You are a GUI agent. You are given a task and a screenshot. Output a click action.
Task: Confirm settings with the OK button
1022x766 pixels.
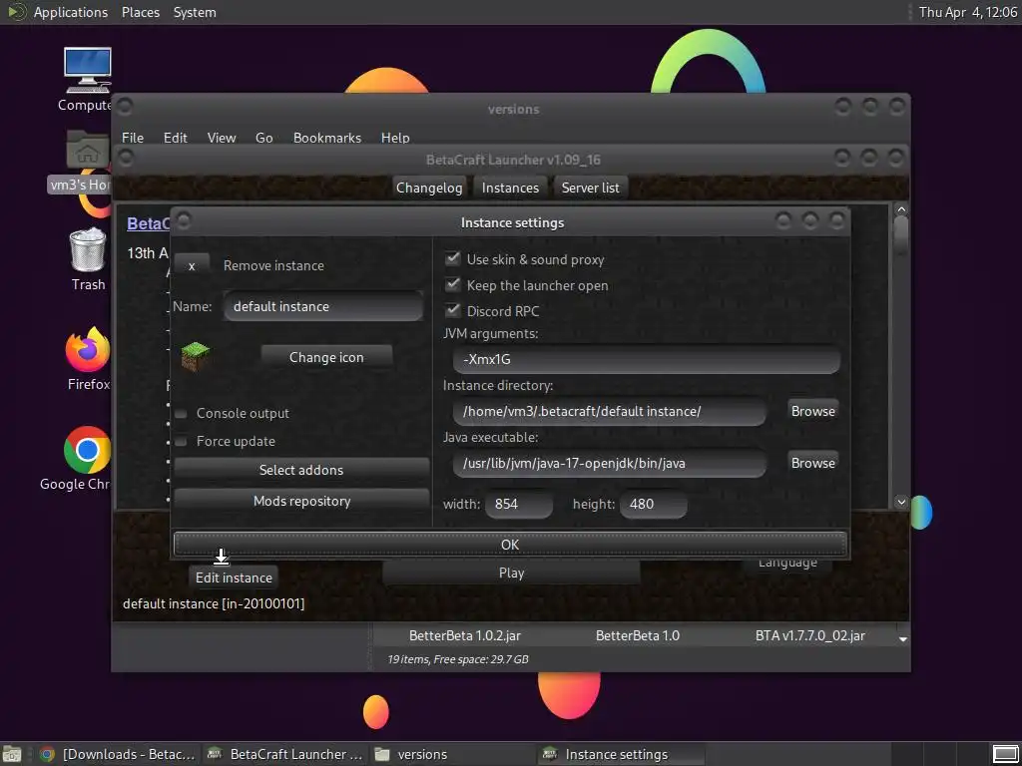(x=510, y=545)
